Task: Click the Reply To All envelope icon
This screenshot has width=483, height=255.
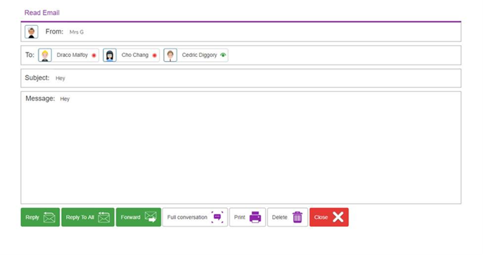Action: coord(104,217)
